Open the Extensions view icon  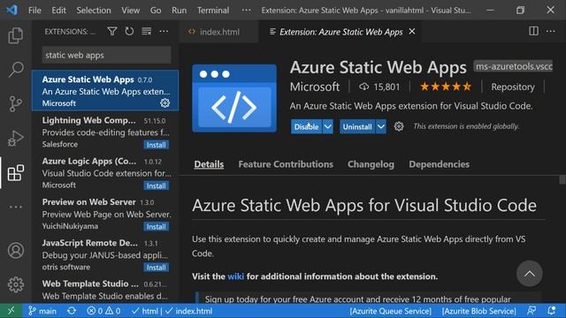(16, 173)
